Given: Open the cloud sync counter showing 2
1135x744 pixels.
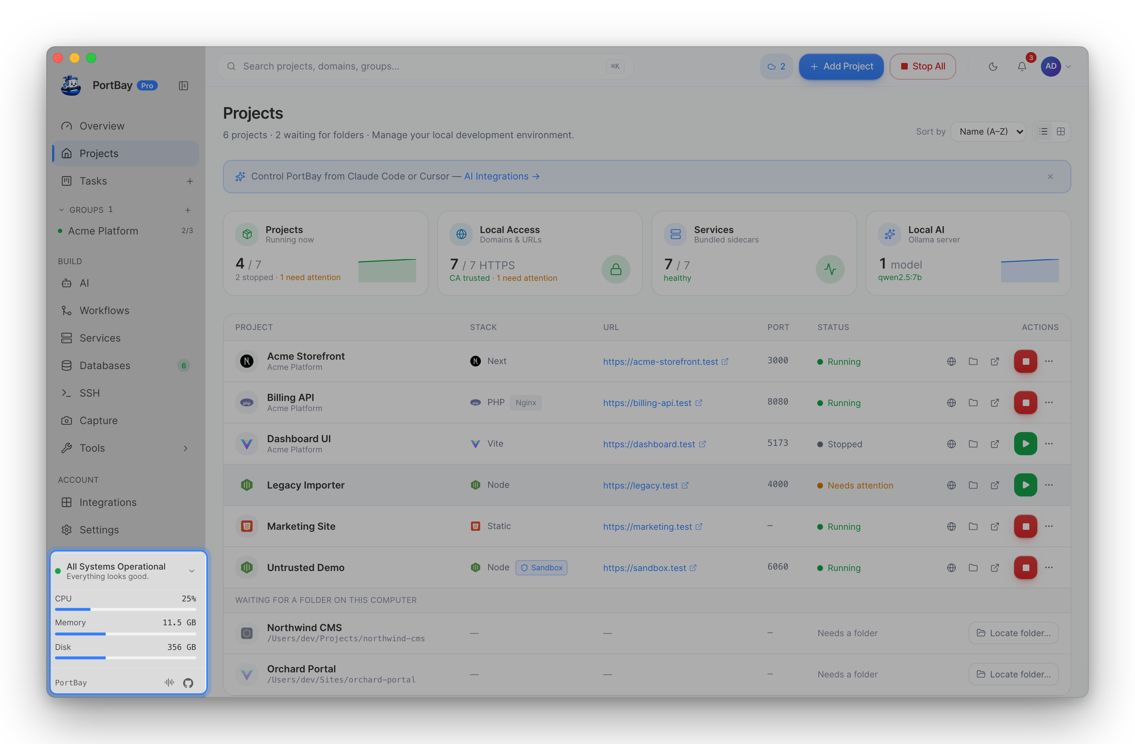Looking at the screenshot, I should click(776, 66).
